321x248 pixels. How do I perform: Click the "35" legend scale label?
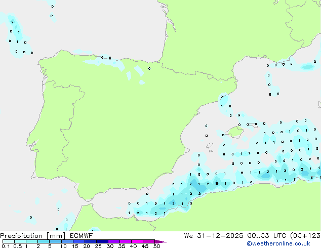tap(122, 246)
